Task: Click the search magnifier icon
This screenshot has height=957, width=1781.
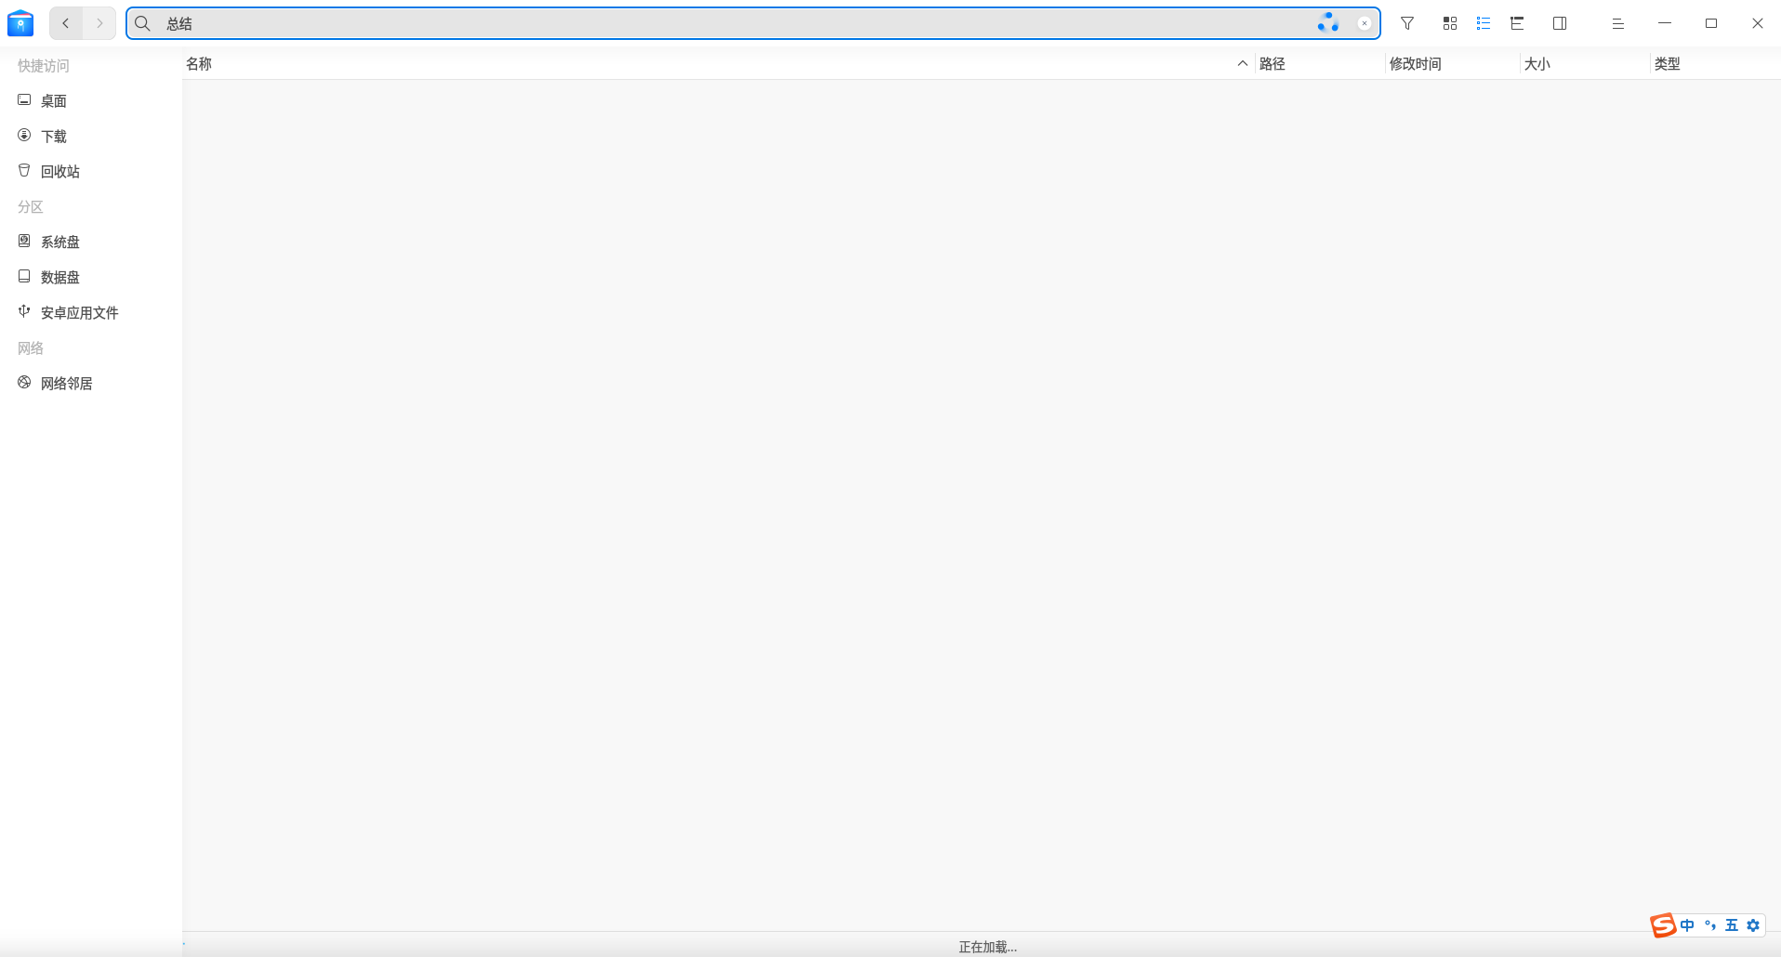Action: (x=143, y=23)
